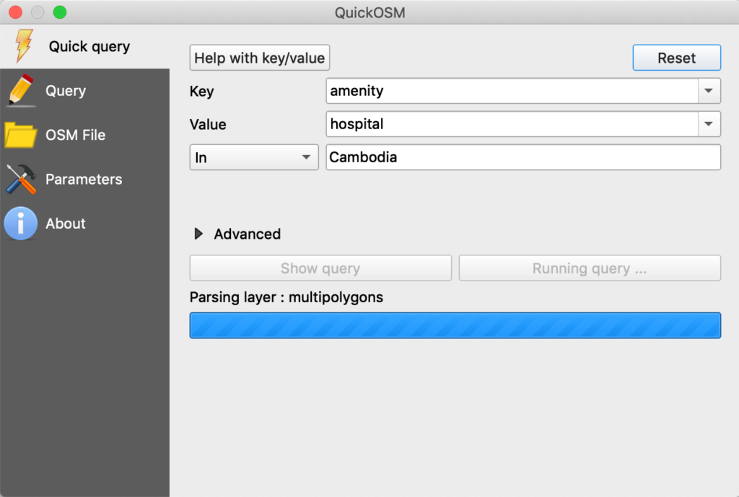The image size is (739, 497).
Task: Click Help with key/value button
Action: pyautogui.click(x=260, y=58)
